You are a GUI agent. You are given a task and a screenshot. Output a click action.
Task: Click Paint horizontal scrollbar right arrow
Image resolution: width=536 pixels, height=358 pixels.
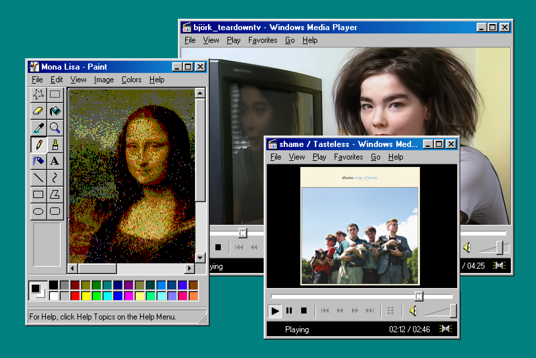click(x=189, y=268)
